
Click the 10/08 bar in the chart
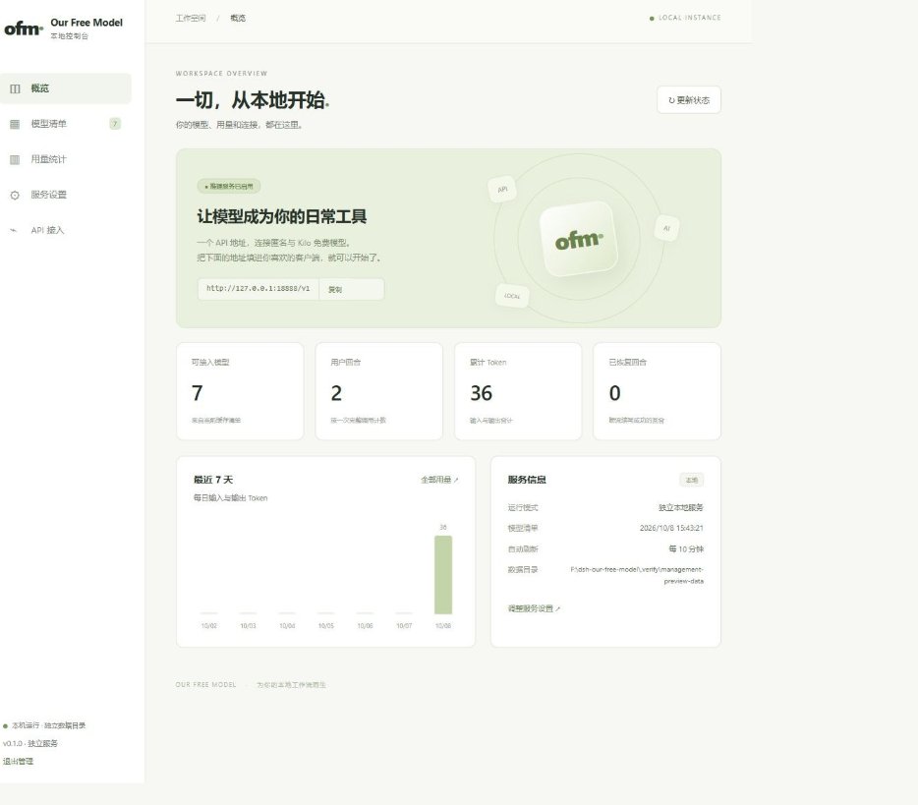point(443,574)
